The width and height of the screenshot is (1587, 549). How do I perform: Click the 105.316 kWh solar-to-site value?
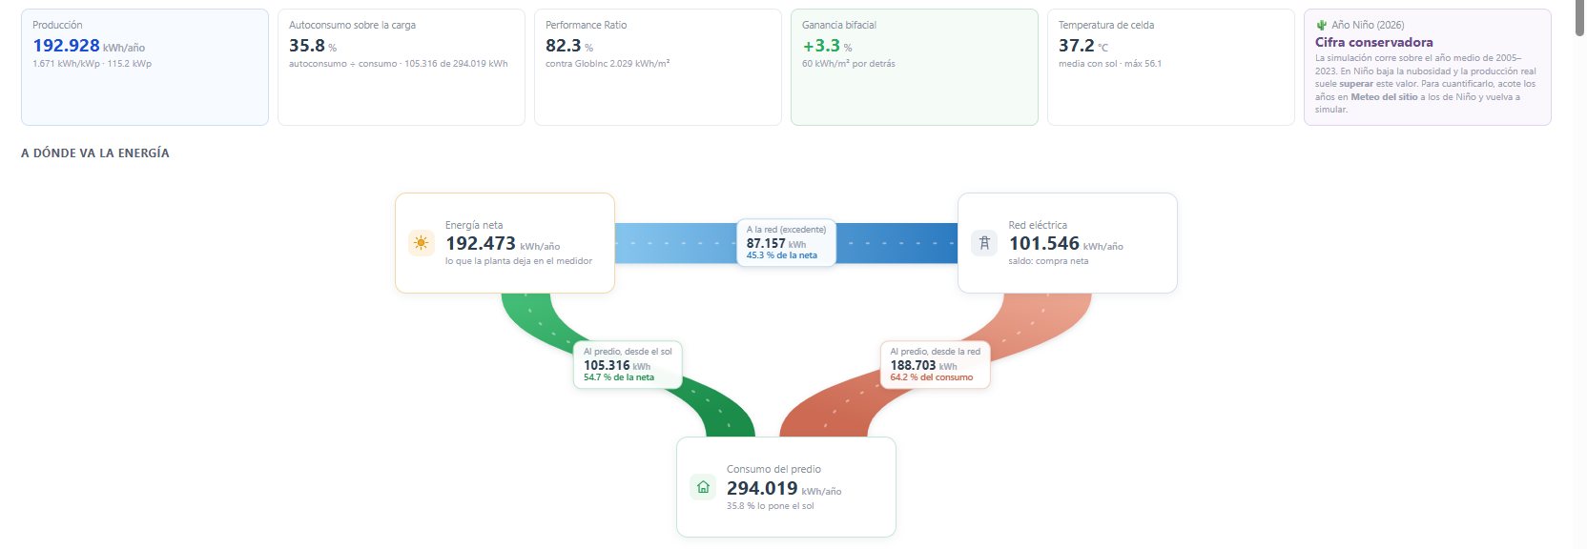pos(617,365)
